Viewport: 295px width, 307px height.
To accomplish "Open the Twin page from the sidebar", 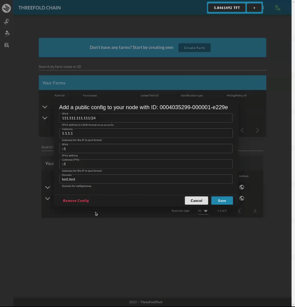I will tap(6, 21).
